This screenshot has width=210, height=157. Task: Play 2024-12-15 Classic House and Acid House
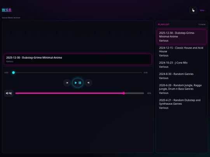point(182,52)
